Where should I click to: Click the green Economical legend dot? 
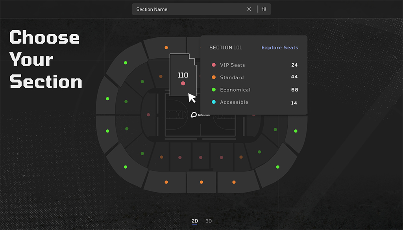coord(214,90)
